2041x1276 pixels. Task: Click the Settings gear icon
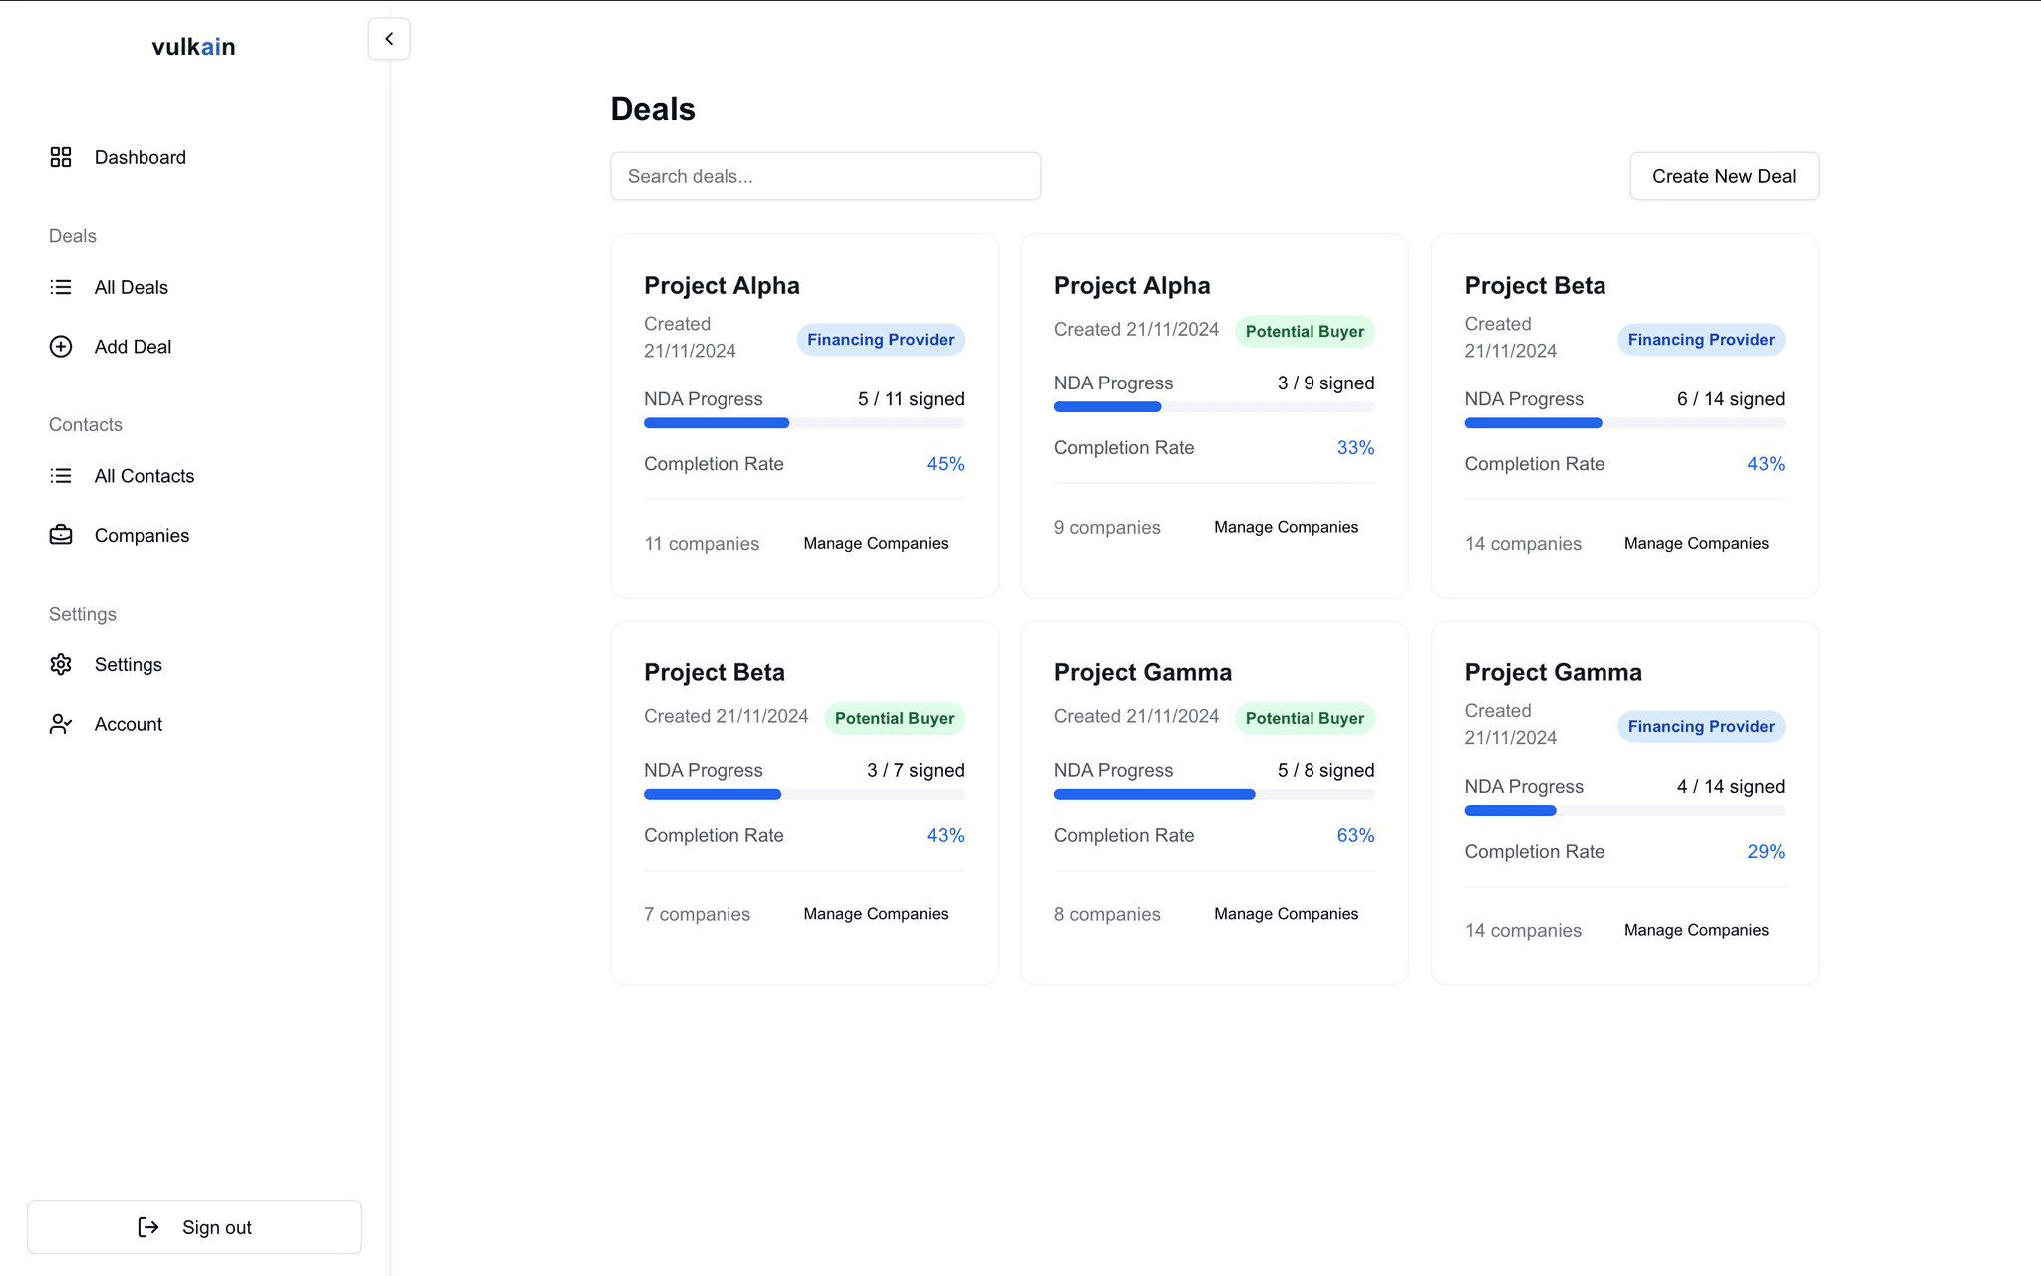61,664
